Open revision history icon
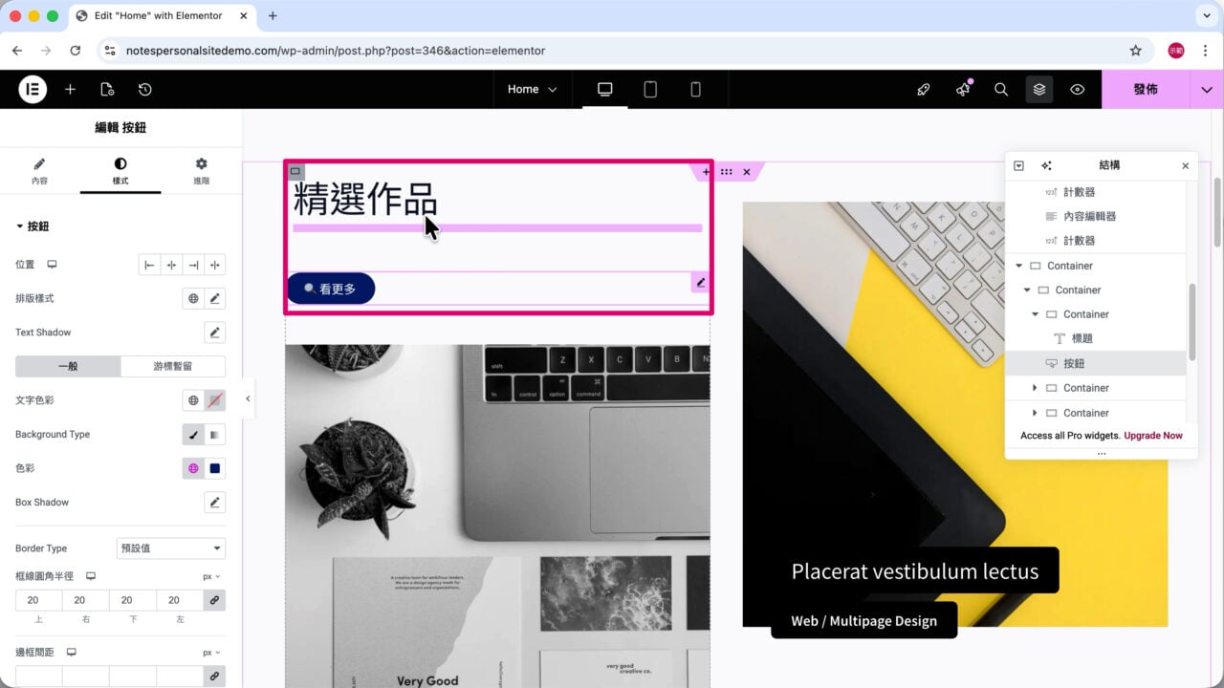This screenshot has width=1224, height=688. click(144, 89)
